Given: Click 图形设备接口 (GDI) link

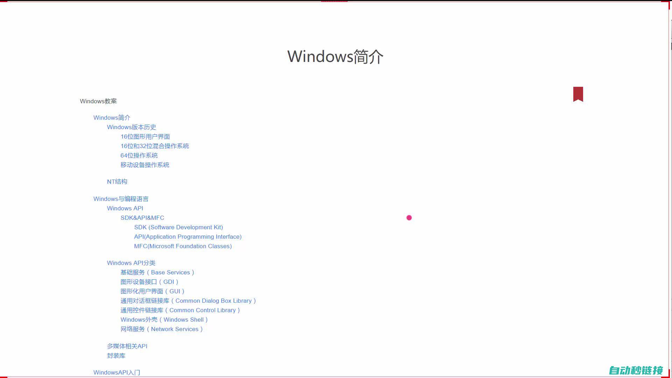Looking at the screenshot, I should (x=149, y=282).
